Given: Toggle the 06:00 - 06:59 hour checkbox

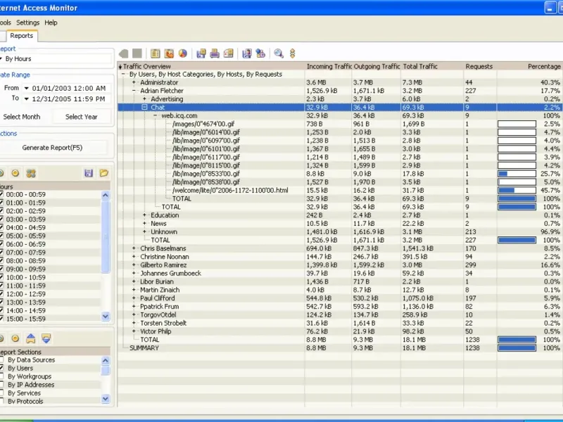Looking at the screenshot, I should (1, 244).
